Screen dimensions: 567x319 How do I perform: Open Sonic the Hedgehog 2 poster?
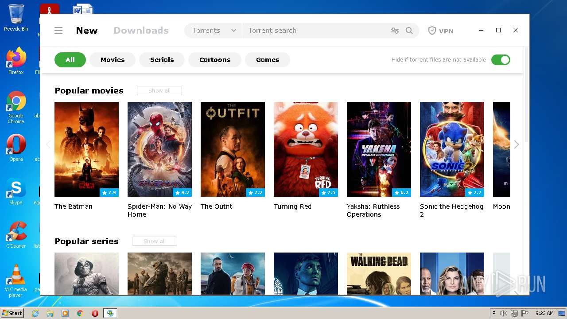click(x=452, y=149)
